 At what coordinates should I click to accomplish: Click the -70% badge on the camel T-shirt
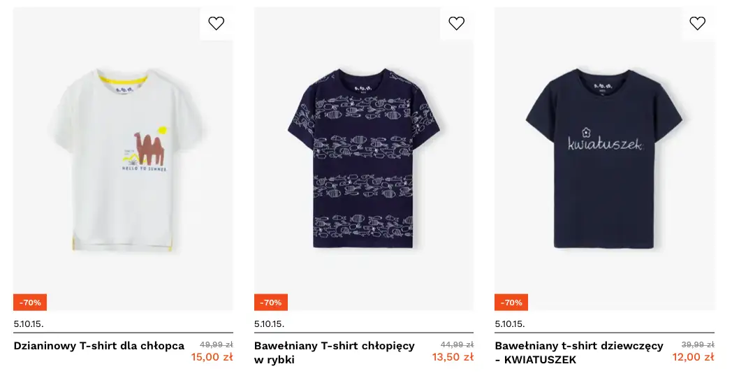tap(30, 303)
